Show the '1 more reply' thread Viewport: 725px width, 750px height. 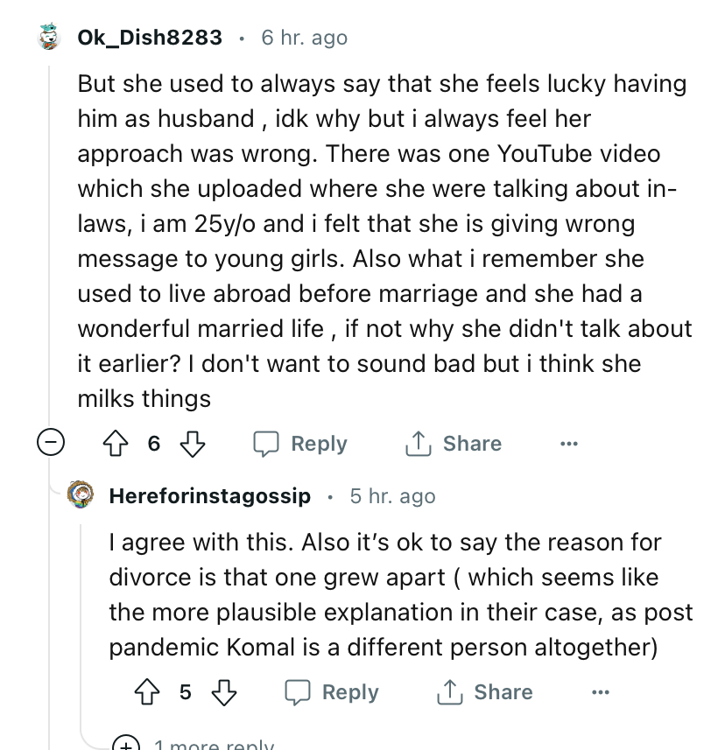coord(214,746)
